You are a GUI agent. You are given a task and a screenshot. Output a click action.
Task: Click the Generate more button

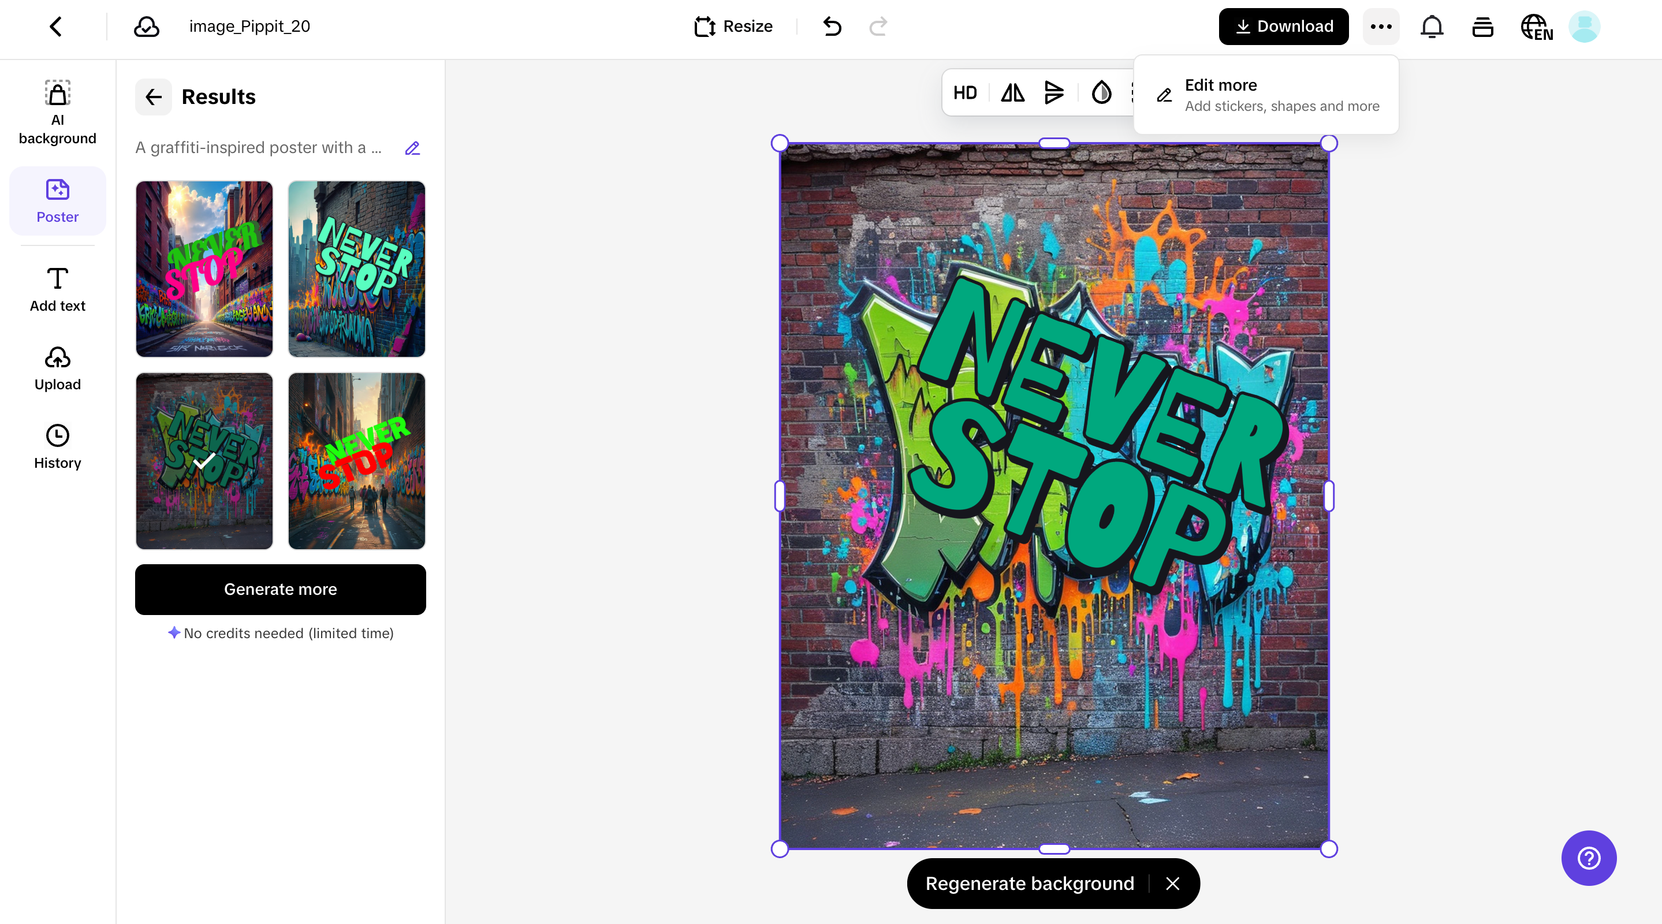pos(280,589)
